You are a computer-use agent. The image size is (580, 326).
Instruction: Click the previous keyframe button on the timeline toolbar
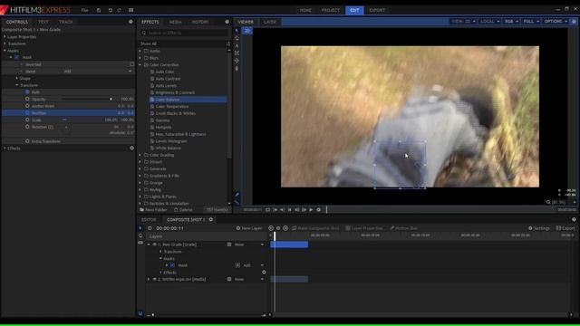tap(271, 228)
